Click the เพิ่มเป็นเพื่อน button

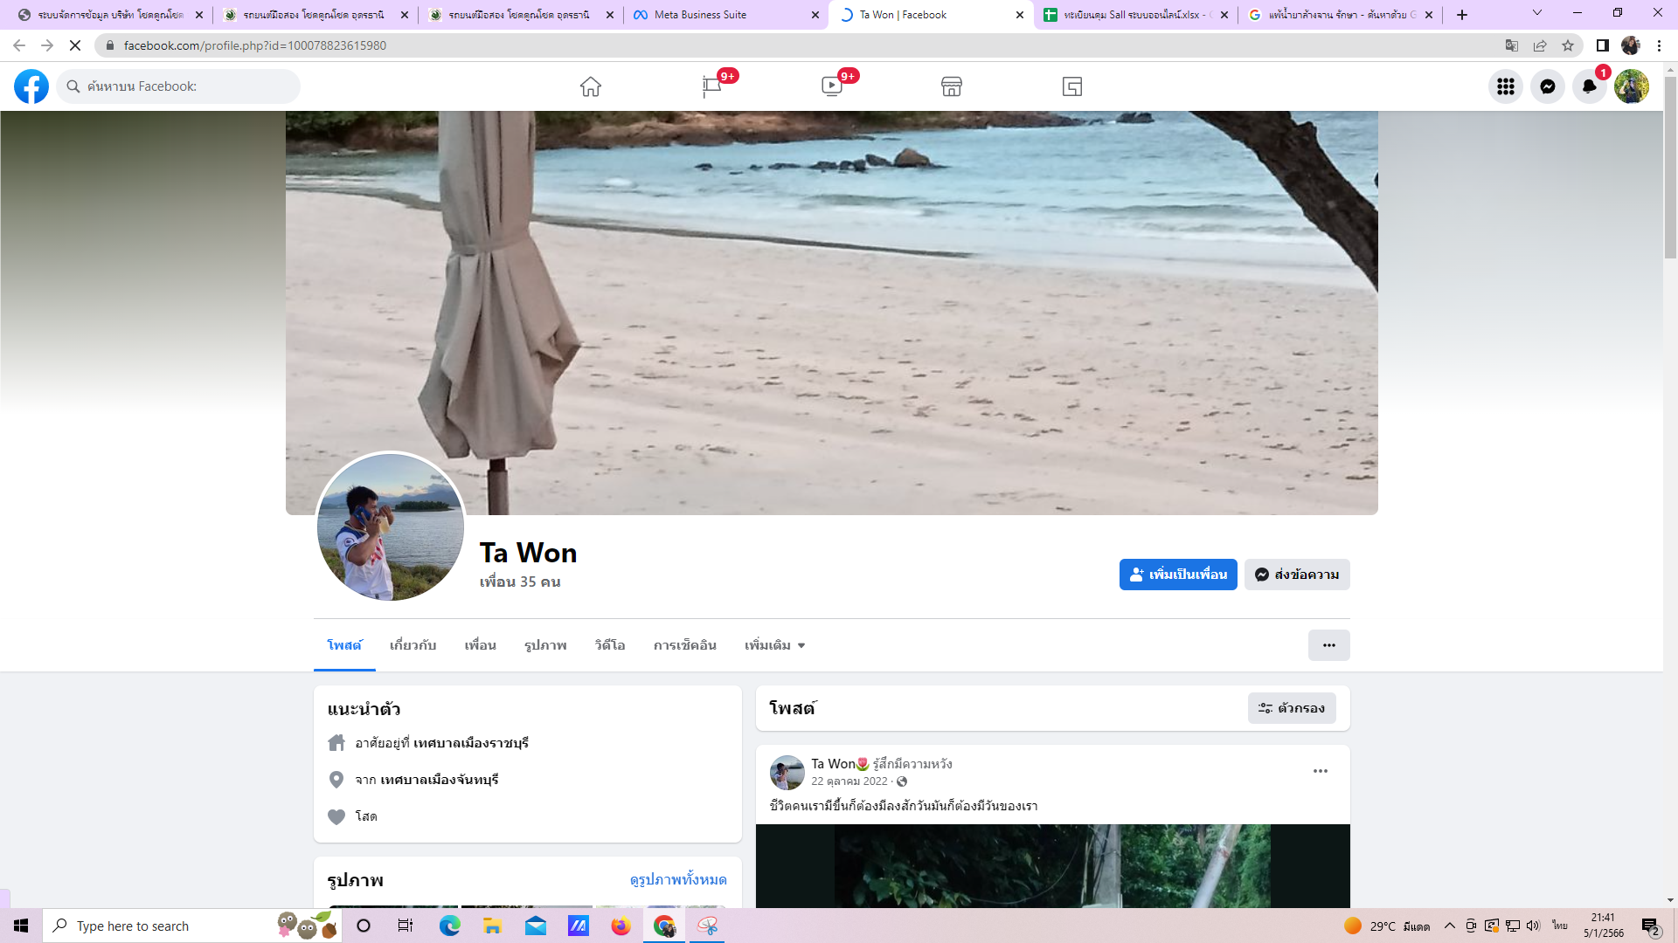[1177, 575]
